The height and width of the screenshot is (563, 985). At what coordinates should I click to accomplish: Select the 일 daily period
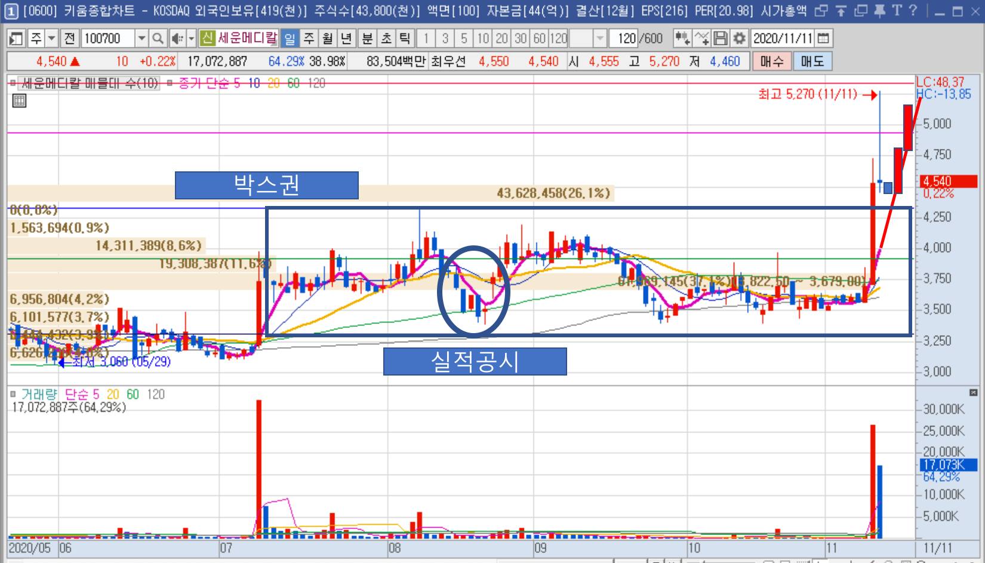tap(290, 39)
